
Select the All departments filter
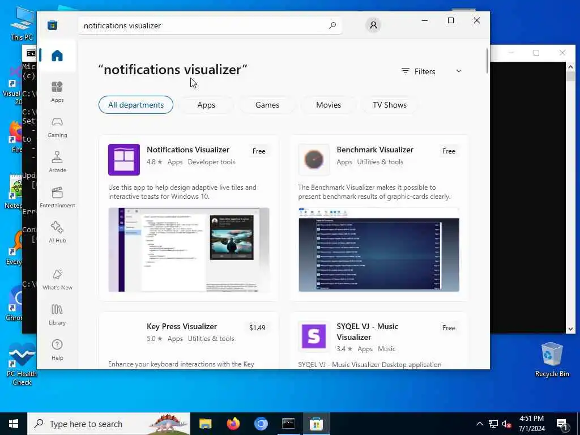click(x=136, y=105)
